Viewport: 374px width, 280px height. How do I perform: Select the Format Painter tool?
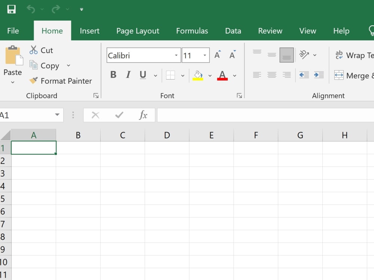pos(61,81)
